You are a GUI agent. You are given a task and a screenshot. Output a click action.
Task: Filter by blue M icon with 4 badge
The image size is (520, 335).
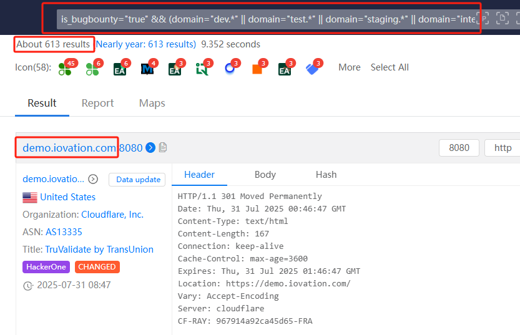pyautogui.click(x=147, y=69)
